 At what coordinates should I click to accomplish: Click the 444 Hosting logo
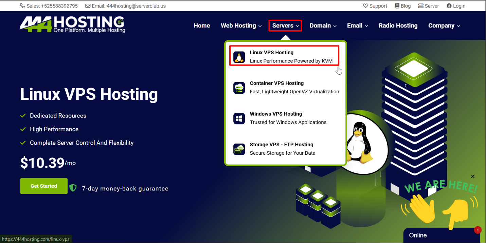click(72, 24)
